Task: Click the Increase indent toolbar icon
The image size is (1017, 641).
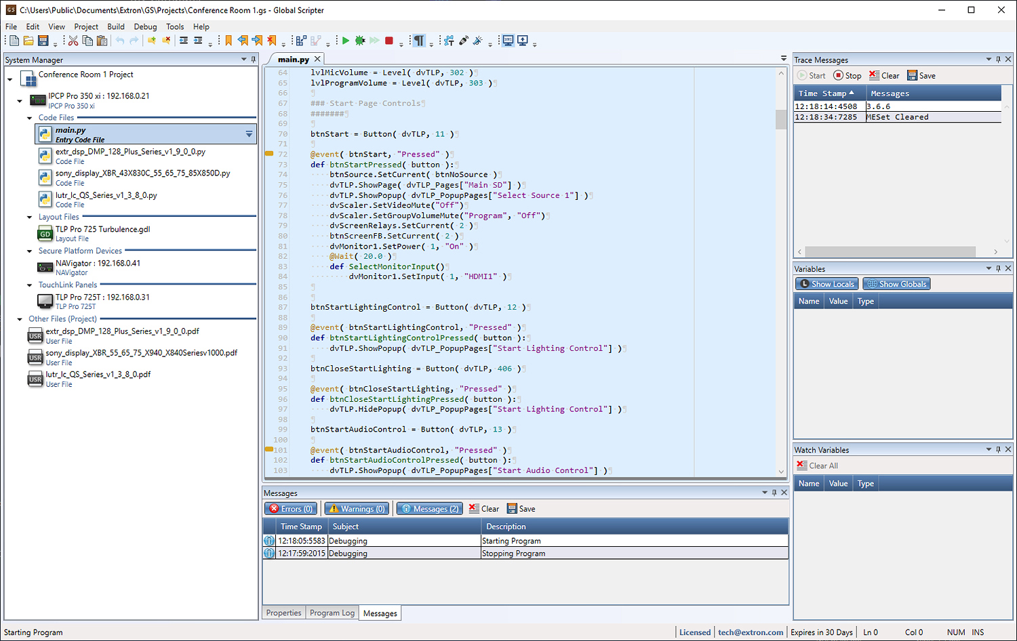Action: pos(198,41)
